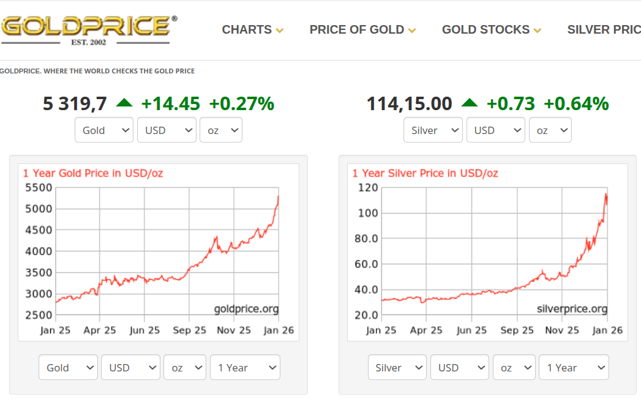Image resolution: width=641 pixels, height=402 pixels.
Task: Open the oz unit dropdown under the gold price
Action: tap(221, 130)
